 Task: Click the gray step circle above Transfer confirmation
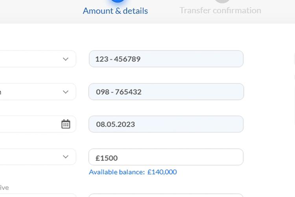coord(222,1)
